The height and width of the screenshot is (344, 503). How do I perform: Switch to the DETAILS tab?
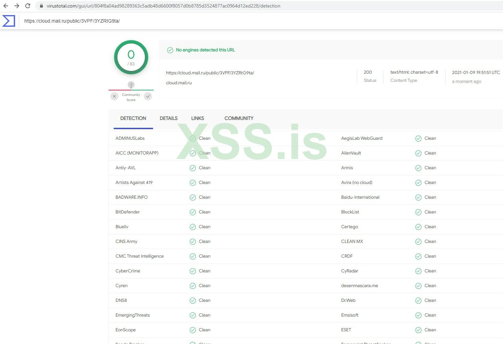pos(168,118)
